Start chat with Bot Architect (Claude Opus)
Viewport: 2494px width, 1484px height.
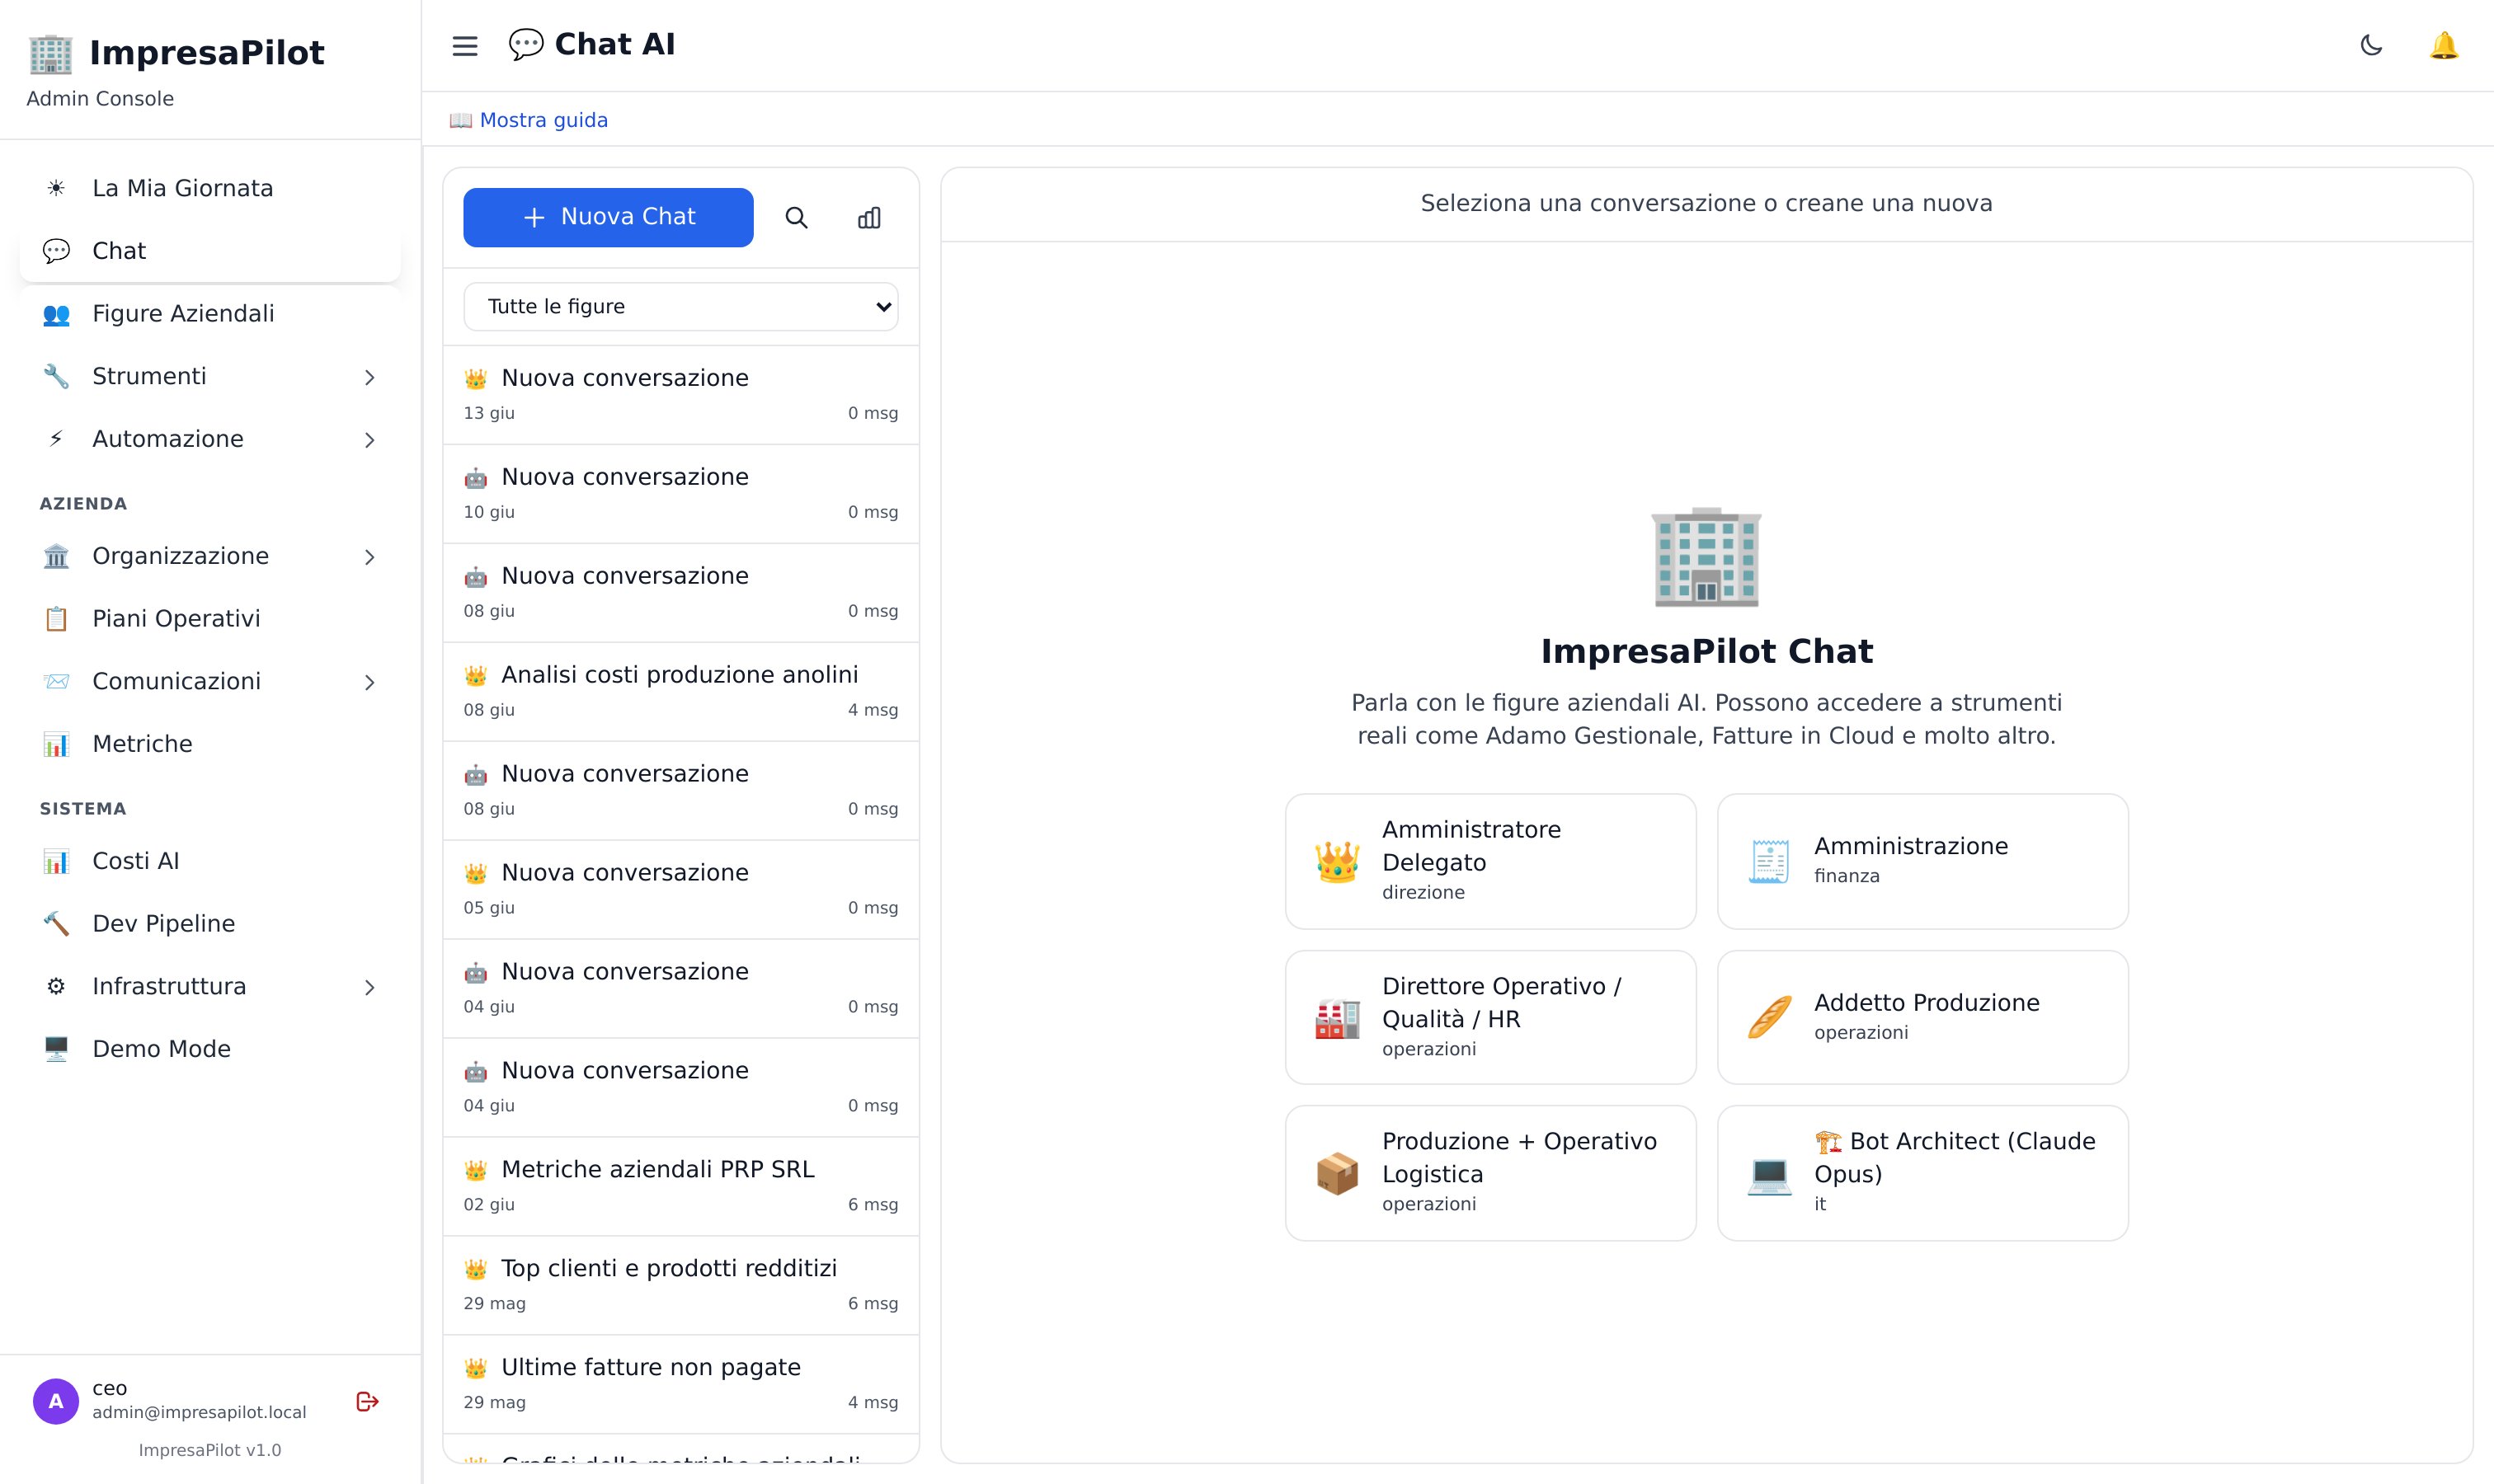coord(1922,1173)
